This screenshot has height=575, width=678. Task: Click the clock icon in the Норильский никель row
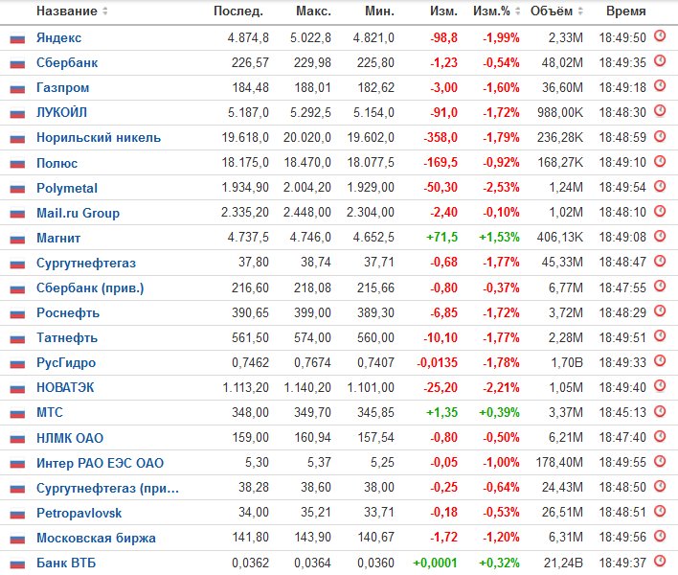pos(660,136)
